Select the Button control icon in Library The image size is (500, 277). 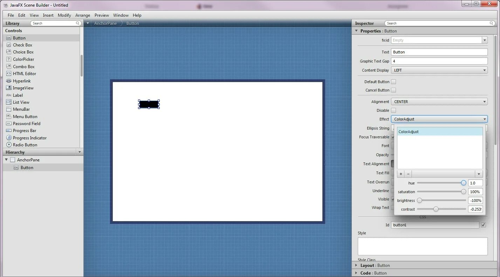click(9, 38)
